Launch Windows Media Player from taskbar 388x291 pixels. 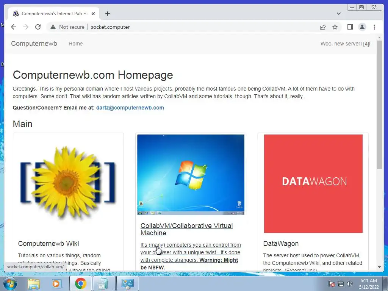pos(57,283)
